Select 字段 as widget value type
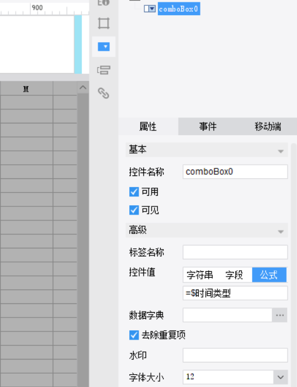This screenshot has height=387, width=297. pyautogui.click(x=234, y=275)
